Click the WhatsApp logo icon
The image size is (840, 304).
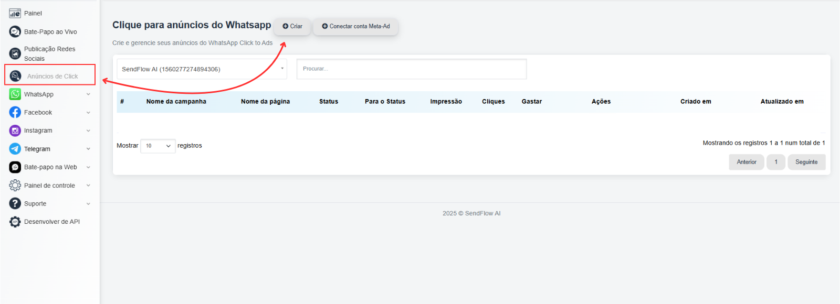(x=15, y=94)
